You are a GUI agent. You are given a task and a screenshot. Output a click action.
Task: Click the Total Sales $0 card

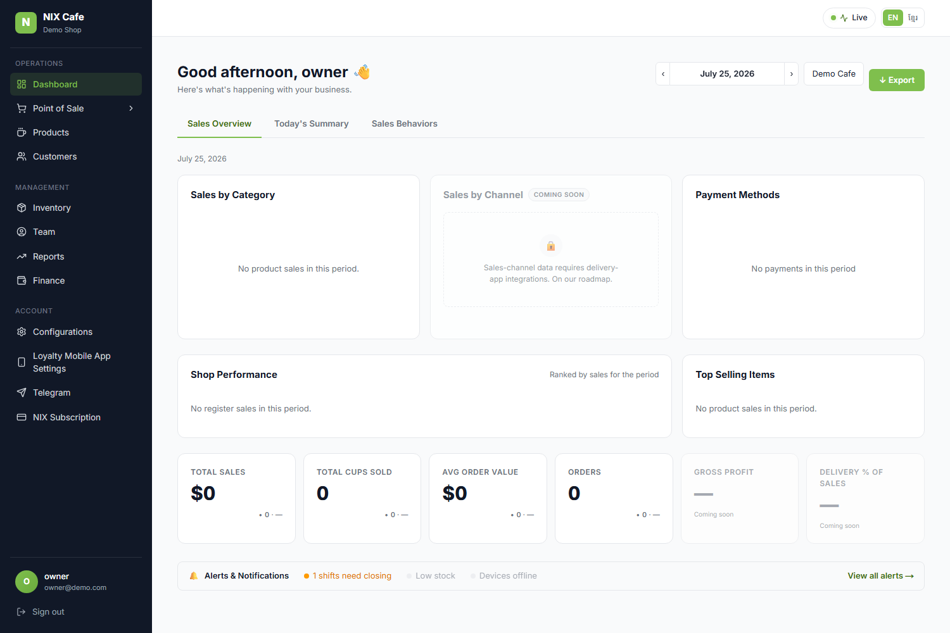click(x=236, y=498)
